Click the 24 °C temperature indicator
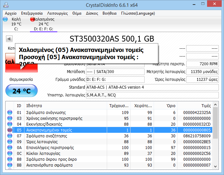 pos(21,91)
